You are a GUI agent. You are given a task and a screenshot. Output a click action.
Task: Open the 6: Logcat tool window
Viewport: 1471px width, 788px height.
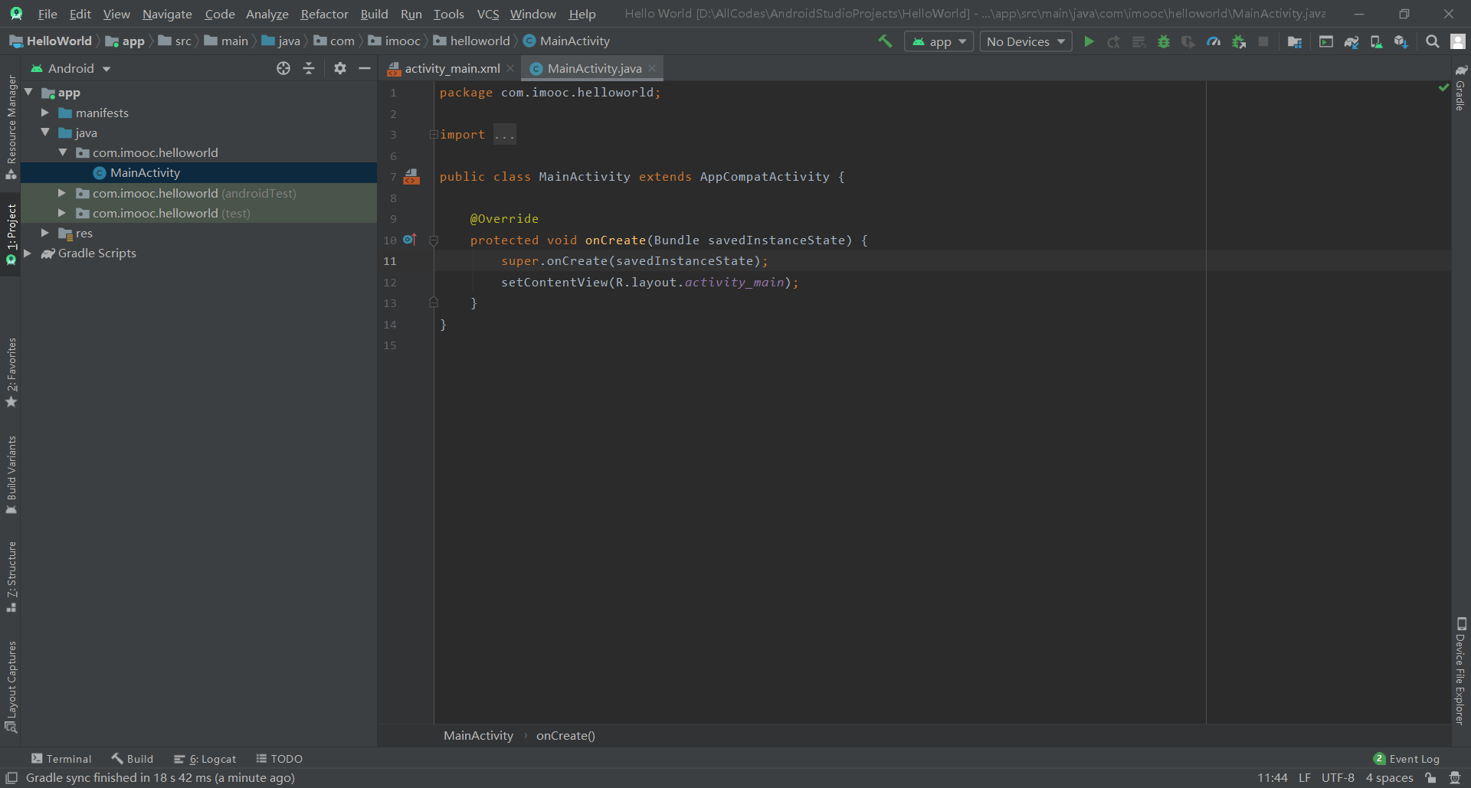pos(205,759)
